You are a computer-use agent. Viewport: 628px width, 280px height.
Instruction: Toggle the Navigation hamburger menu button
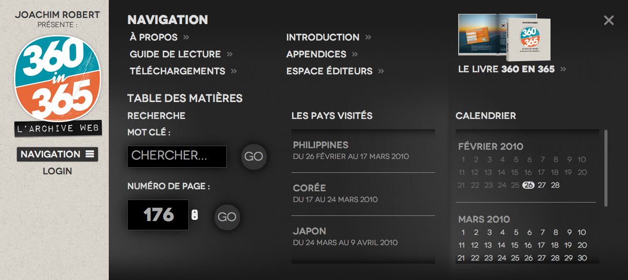57,154
